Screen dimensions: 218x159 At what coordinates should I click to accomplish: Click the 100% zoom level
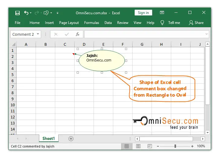pyautogui.click(x=201, y=146)
